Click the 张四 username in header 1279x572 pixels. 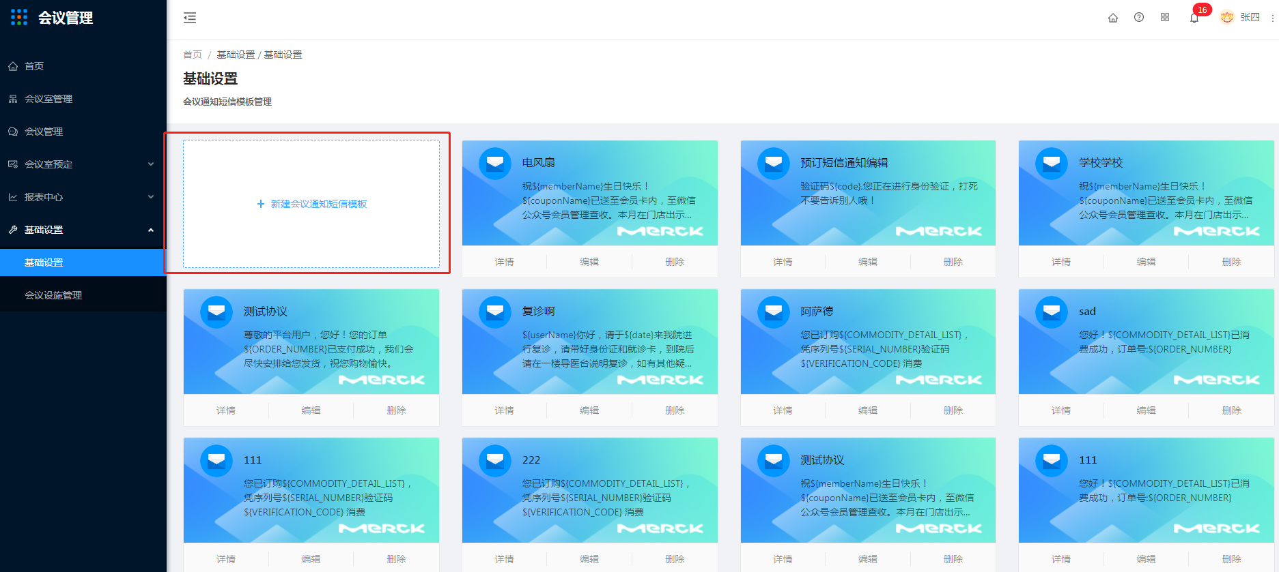(1250, 18)
